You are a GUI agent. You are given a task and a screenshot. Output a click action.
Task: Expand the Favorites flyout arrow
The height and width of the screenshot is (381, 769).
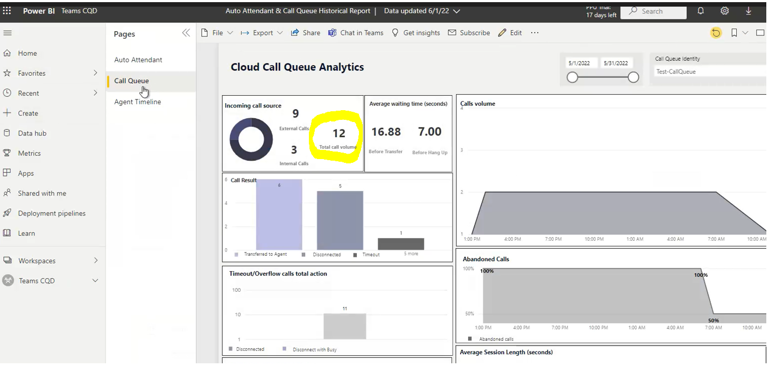95,73
